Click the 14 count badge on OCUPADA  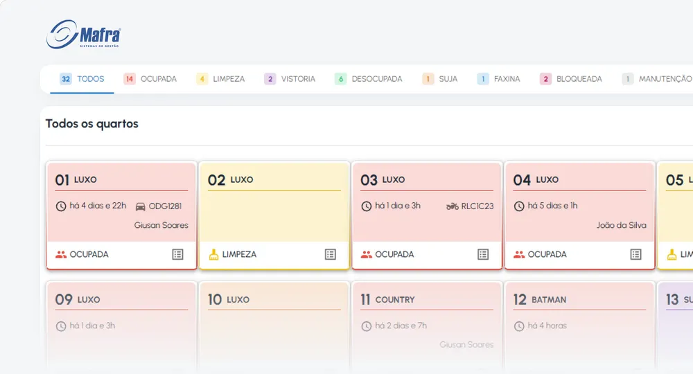point(129,79)
